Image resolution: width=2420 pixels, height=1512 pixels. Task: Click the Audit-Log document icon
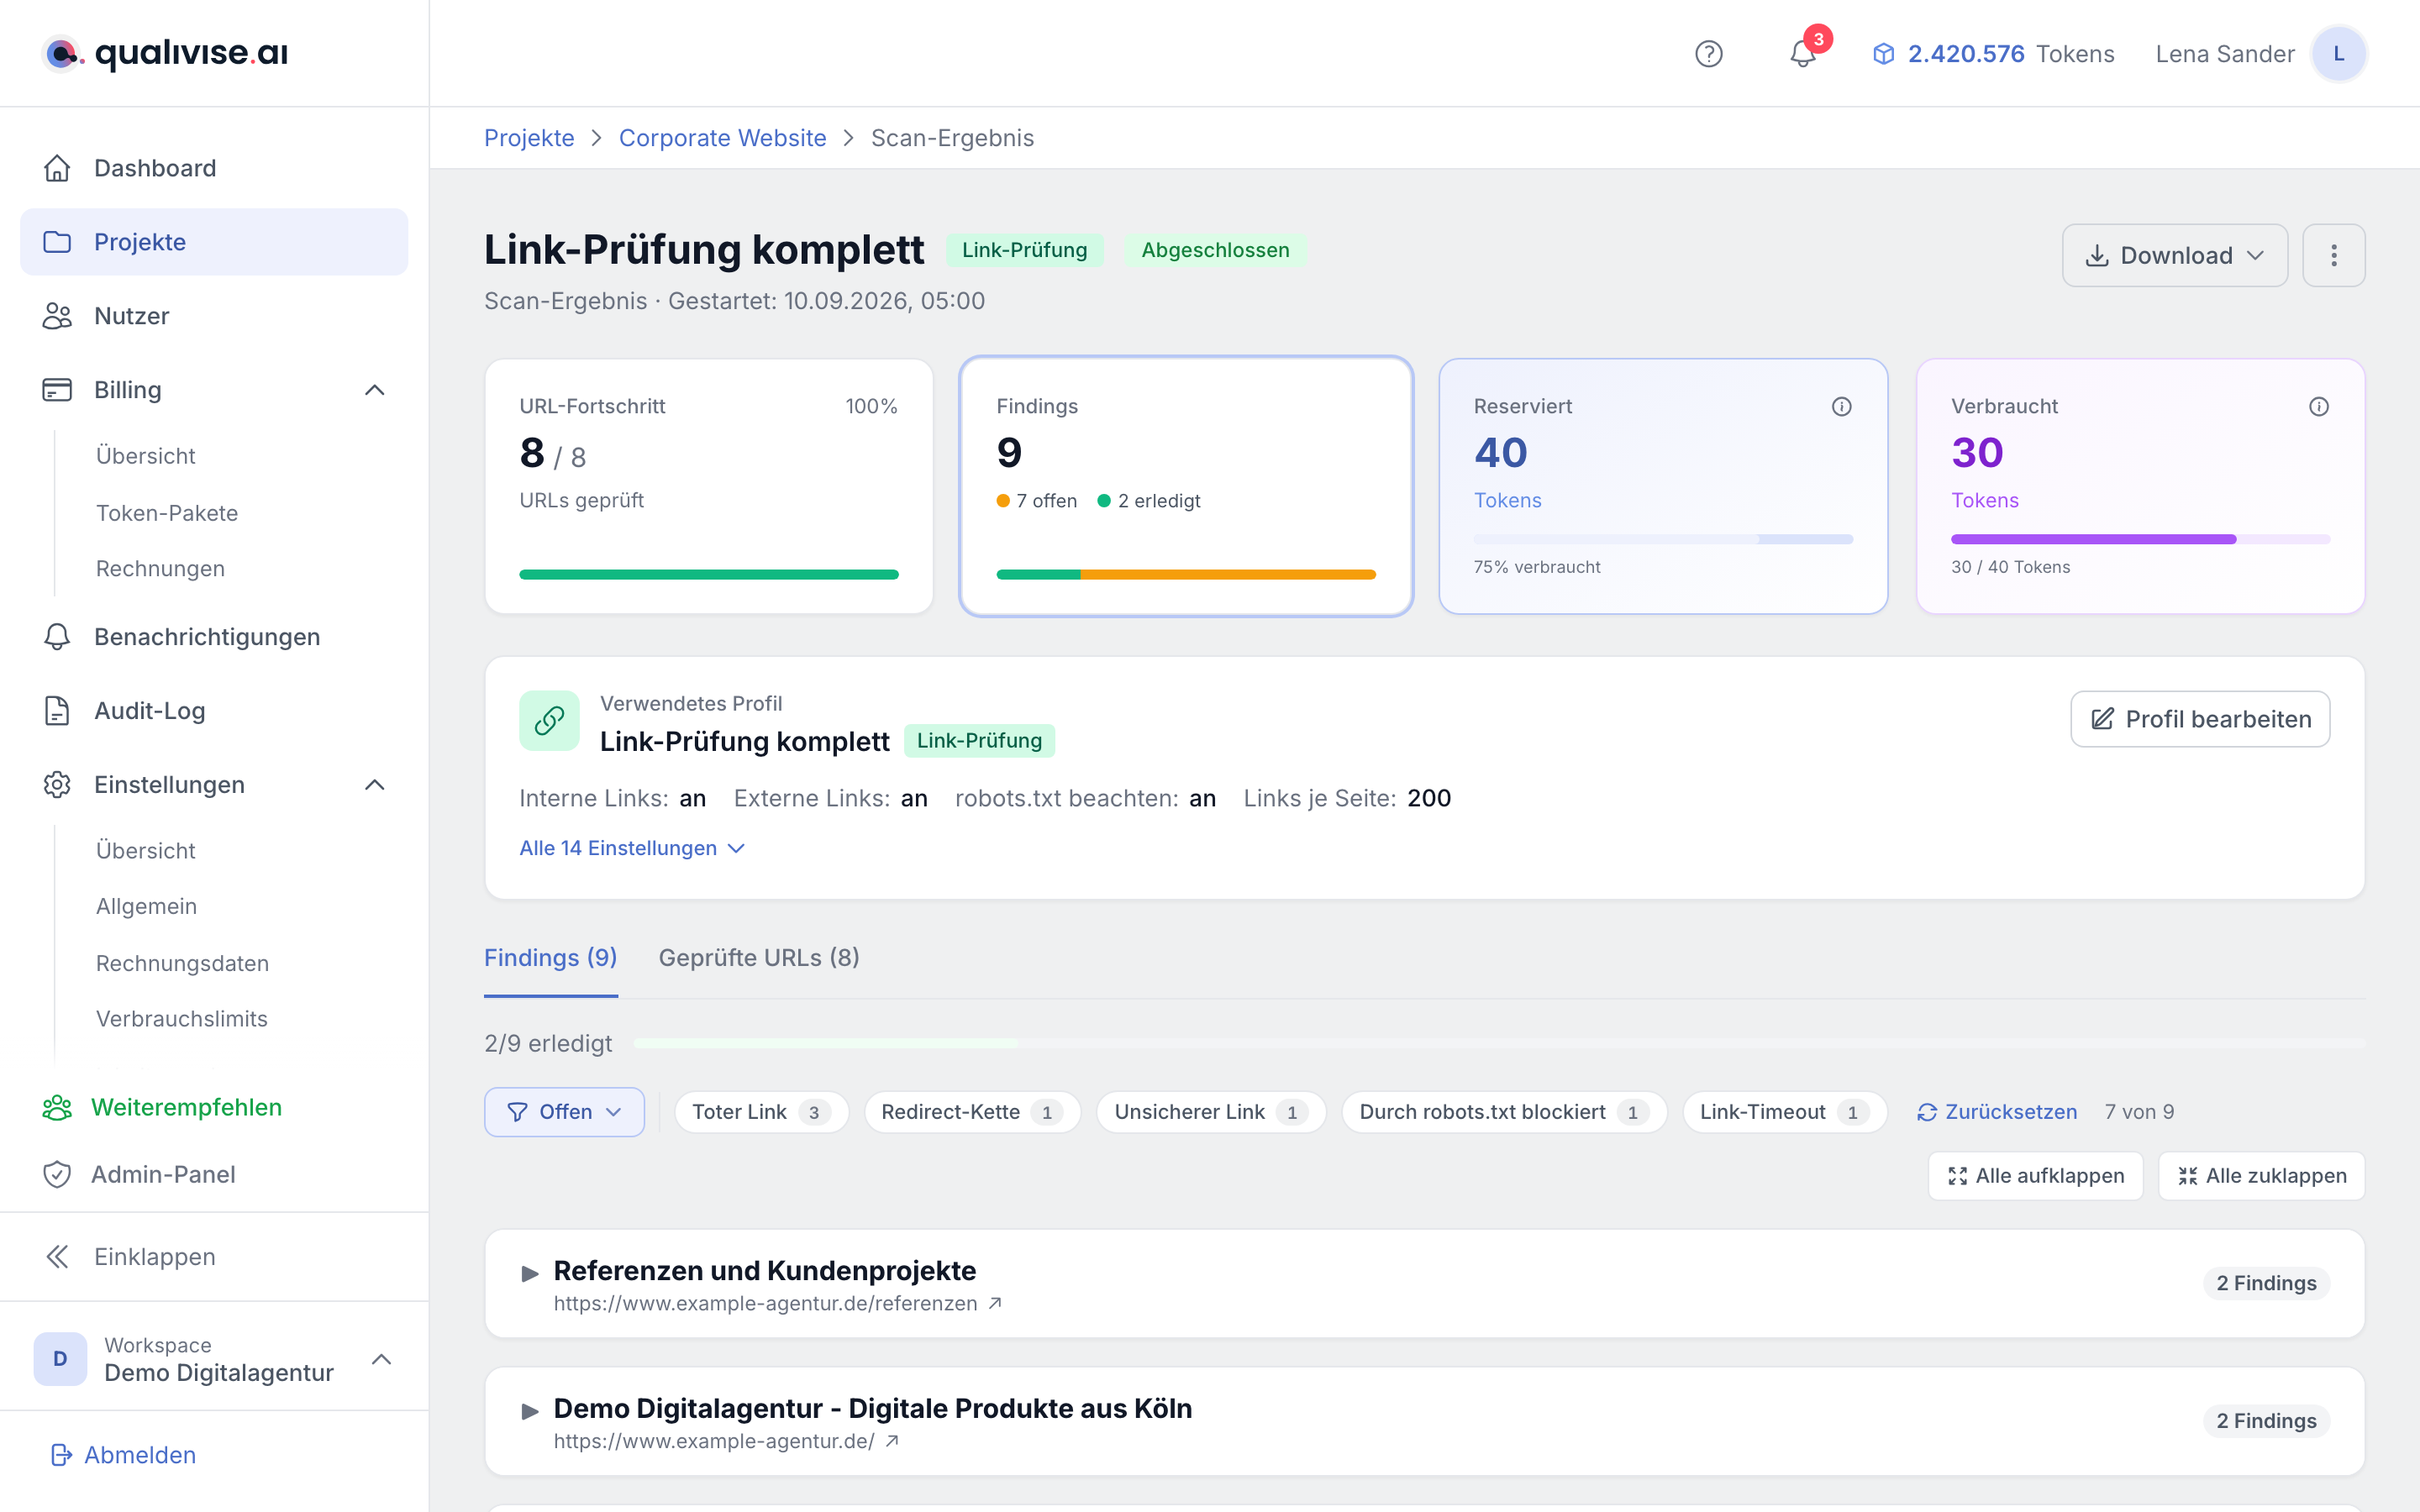57,711
